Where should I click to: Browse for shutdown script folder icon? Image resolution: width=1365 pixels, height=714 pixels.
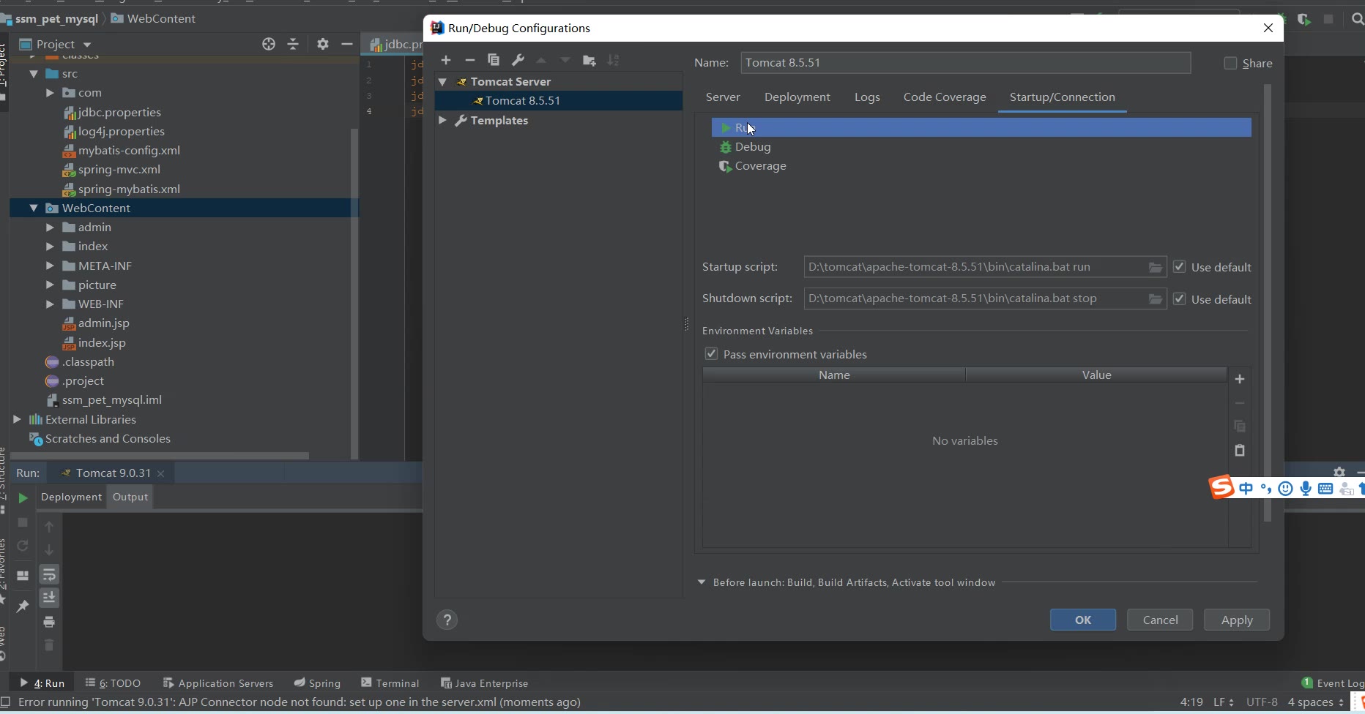click(1155, 298)
